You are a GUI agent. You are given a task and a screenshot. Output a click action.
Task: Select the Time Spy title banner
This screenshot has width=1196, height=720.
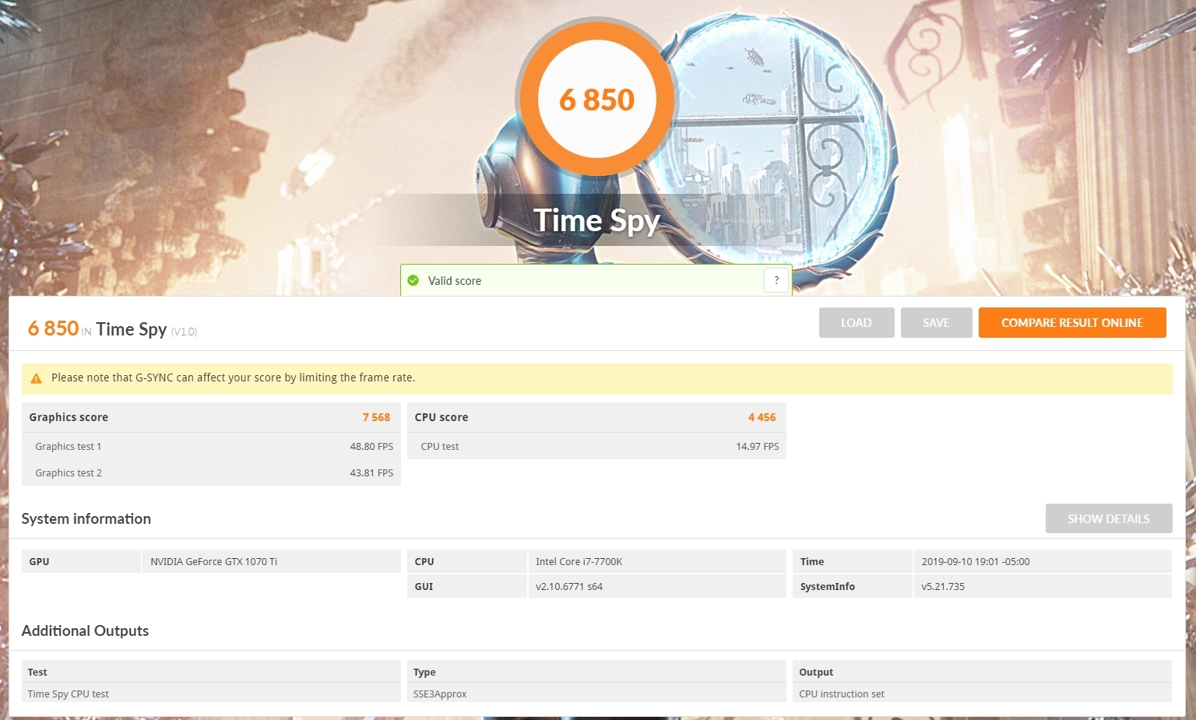[x=596, y=220]
